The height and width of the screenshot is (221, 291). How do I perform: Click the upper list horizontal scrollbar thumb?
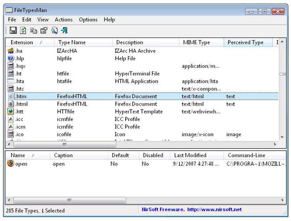pos(65,144)
